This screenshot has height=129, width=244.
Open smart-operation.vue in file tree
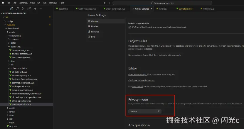coord(26,104)
